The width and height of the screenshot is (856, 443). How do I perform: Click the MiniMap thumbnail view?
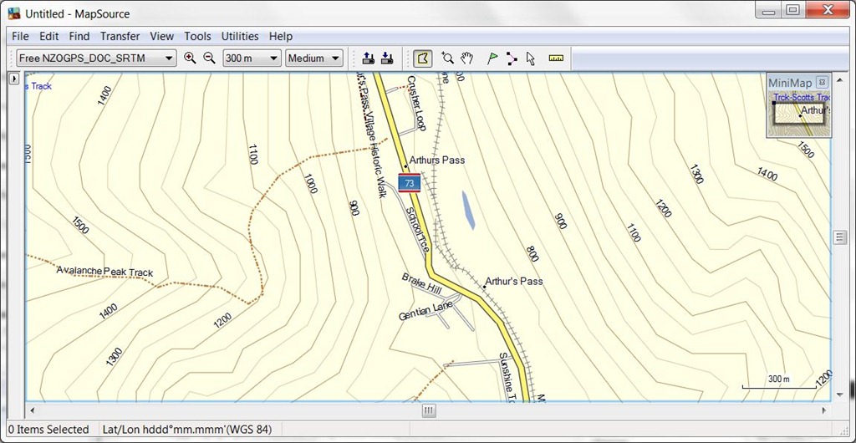tap(799, 115)
